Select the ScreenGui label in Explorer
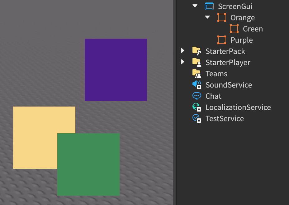Image resolution: width=289 pixels, height=205 pixels. (x=235, y=7)
